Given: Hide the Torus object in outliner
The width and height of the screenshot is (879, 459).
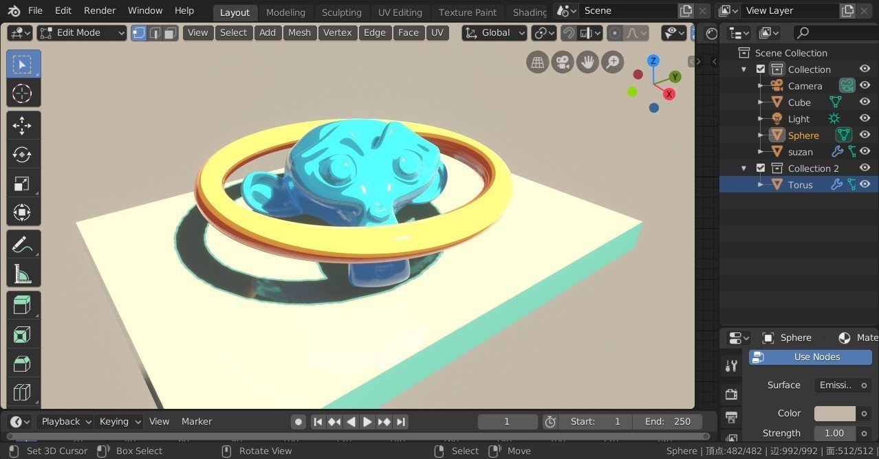Looking at the screenshot, I should pyautogui.click(x=865, y=185).
